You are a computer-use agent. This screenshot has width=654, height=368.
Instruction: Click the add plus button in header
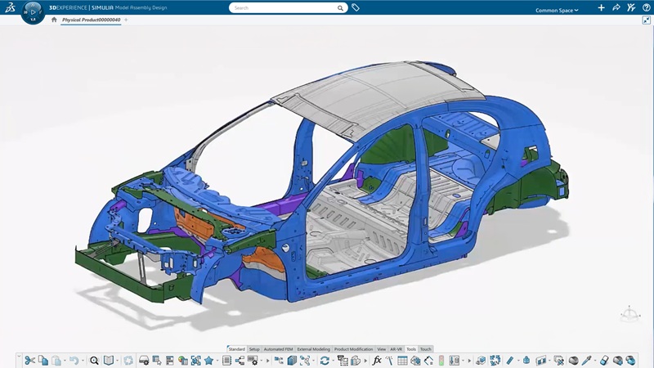click(x=602, y=8)
